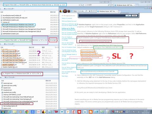Open the Table of Contents link
The height and width of the screenshot is (114, 152).
67,18
